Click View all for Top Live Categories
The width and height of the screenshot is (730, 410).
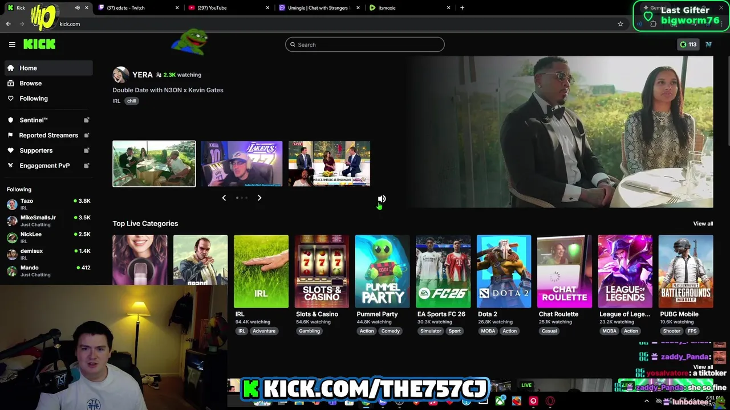pyautogui.click(x=703, y=224)
